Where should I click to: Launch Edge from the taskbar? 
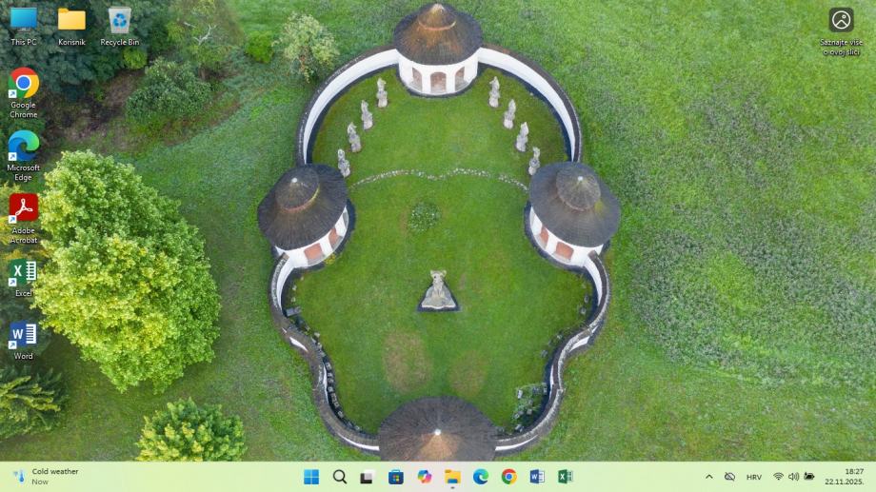click(x=481, y=477)
